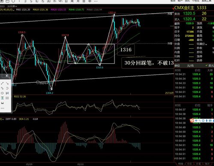Click the 1316 price annotation box
The width and height of the screenshot is (214, 166).
[126, 50]
